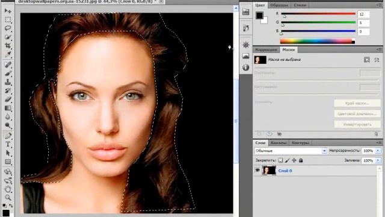The width and height of the screenshot is (385, 217).
Task: Open the Mini Bridge panel icon
Action: [x=246, y=12]
